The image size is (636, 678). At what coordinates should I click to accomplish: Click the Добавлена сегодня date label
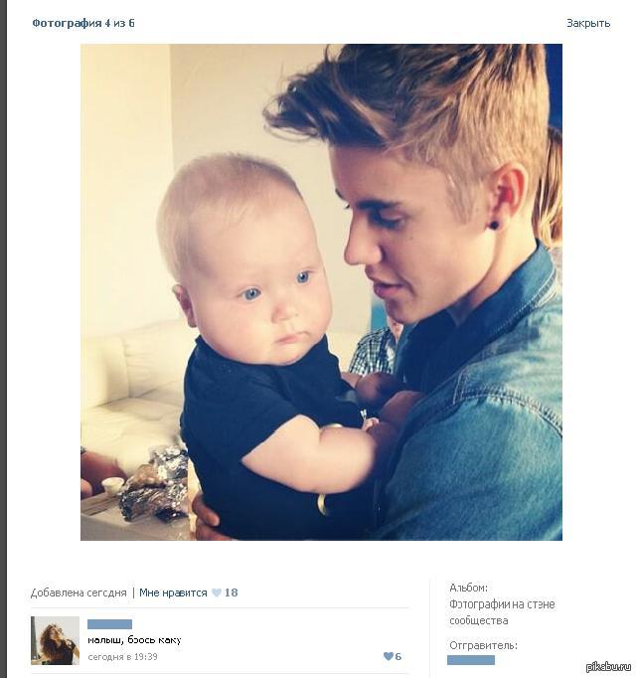pyautogui.click(x=79, y=593)
